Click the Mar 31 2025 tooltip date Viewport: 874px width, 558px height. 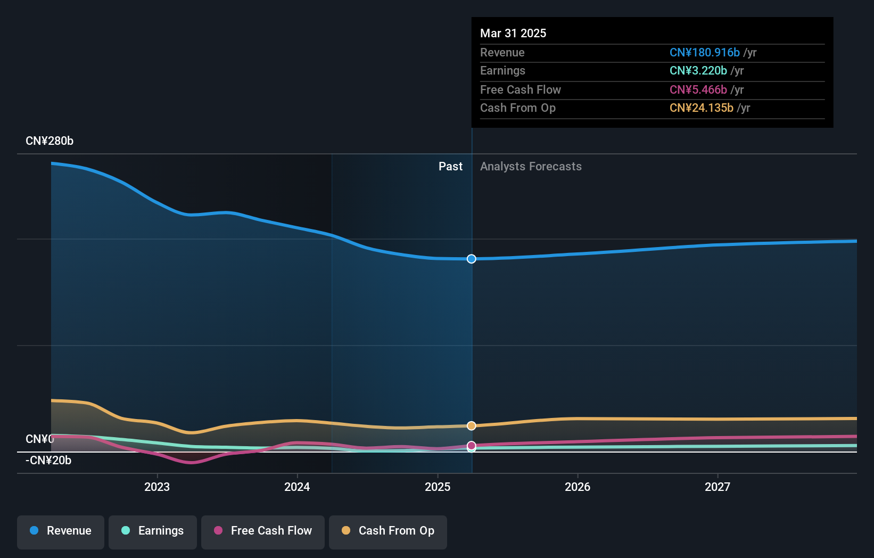tap(513, 33)
